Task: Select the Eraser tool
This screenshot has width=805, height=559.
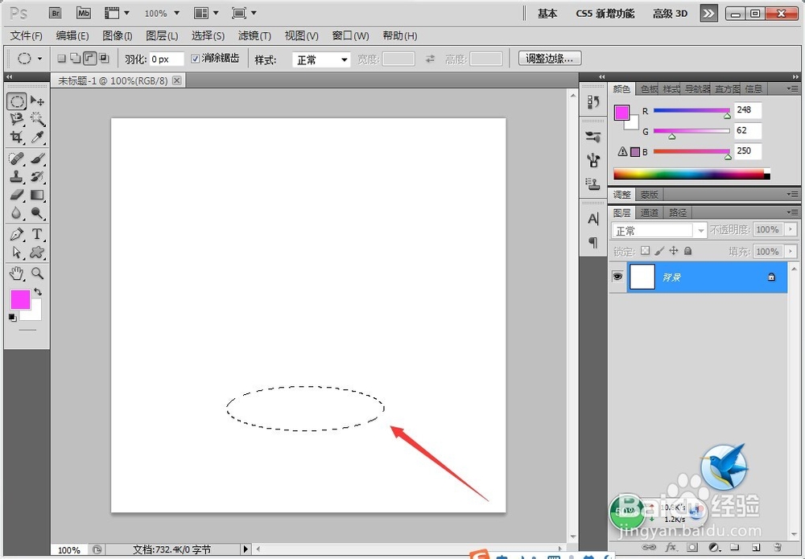Action: (x=16, y=195)
